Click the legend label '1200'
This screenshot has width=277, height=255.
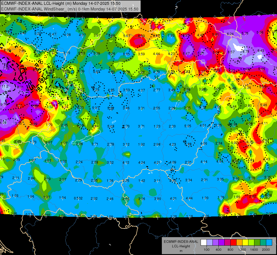[242, 250]
